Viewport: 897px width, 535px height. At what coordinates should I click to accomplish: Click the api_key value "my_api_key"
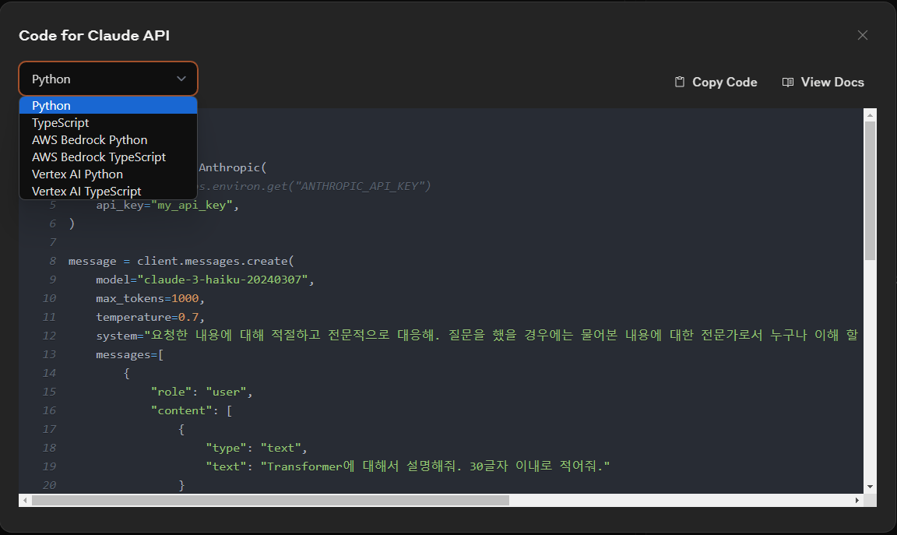pyautogui.click(x=192, y=205)
